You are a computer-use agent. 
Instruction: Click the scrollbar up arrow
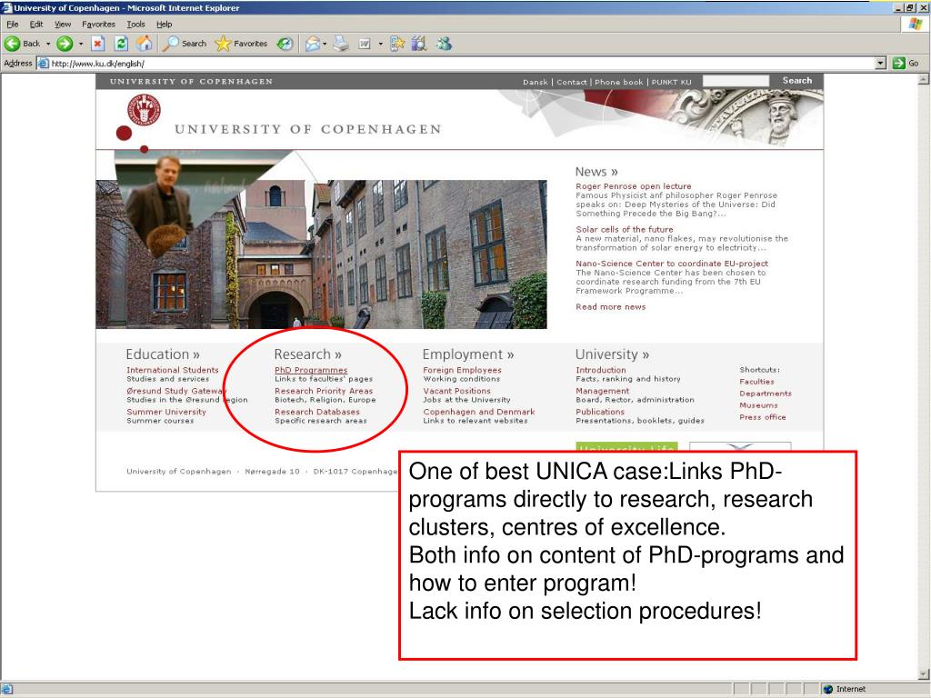(924, 79)
